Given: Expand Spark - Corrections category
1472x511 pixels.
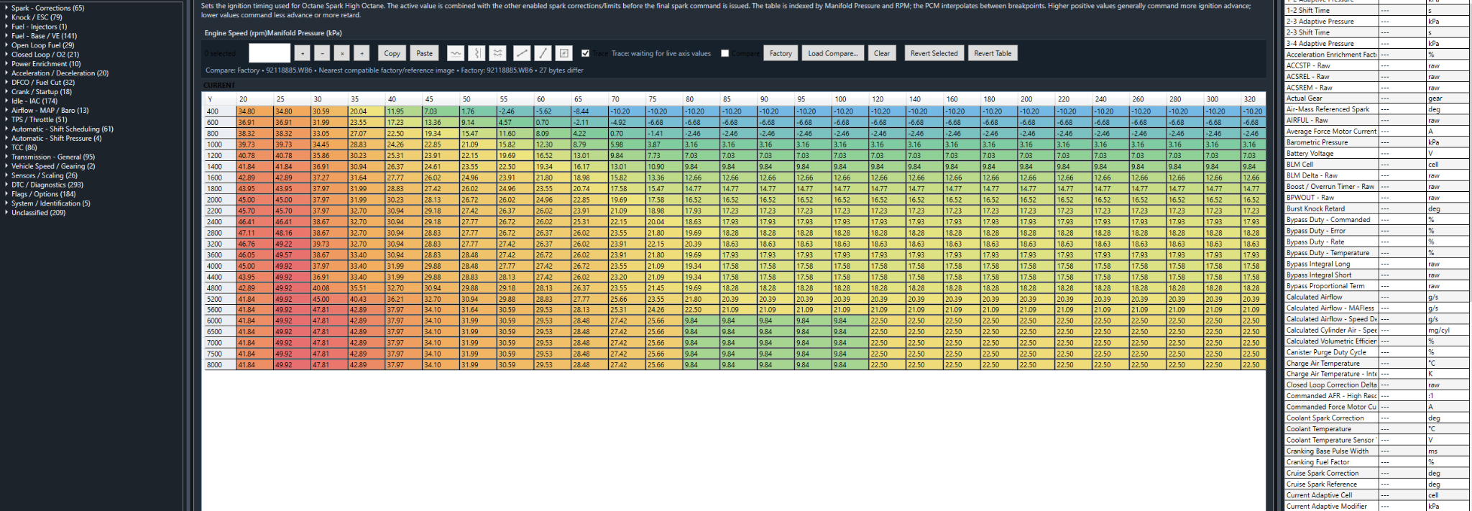Looking at the screenshot, I should [6, 8].
